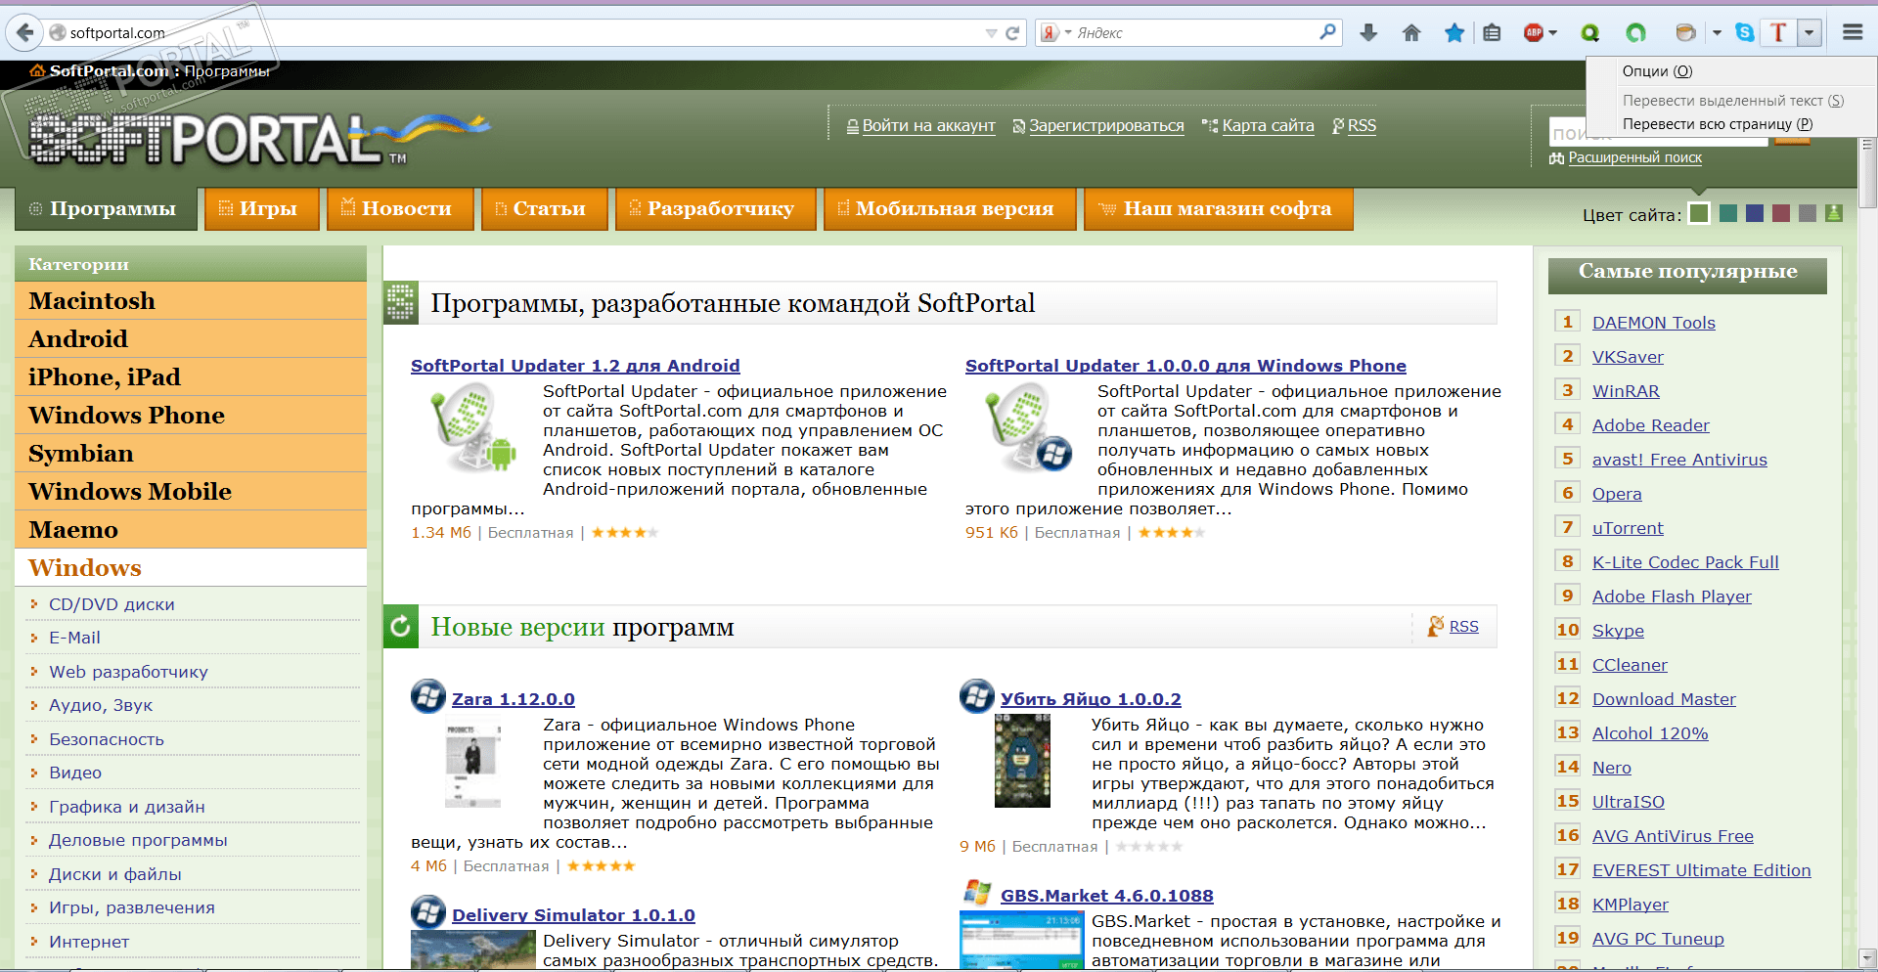Viewport: 1878px width, 972px height.
Task: Go to the Разработчику tab
Action: (x=715, y=208)
